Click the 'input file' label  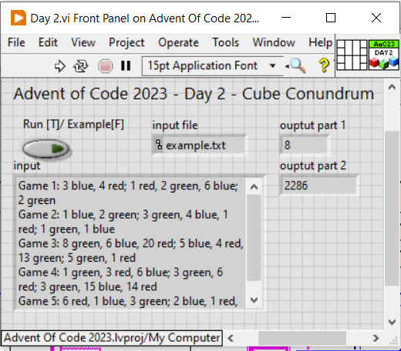point(175,125)
